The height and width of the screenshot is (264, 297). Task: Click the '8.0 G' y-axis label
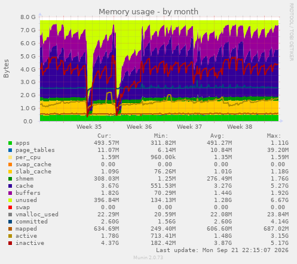(x=28, y=17)
